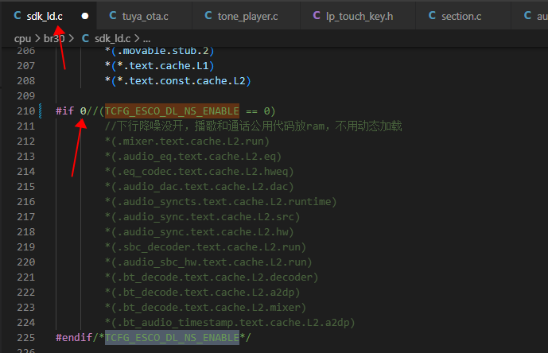Click '#endif' on line 225
The width and height of the screenshot is (548, 353).
(74, 338)
